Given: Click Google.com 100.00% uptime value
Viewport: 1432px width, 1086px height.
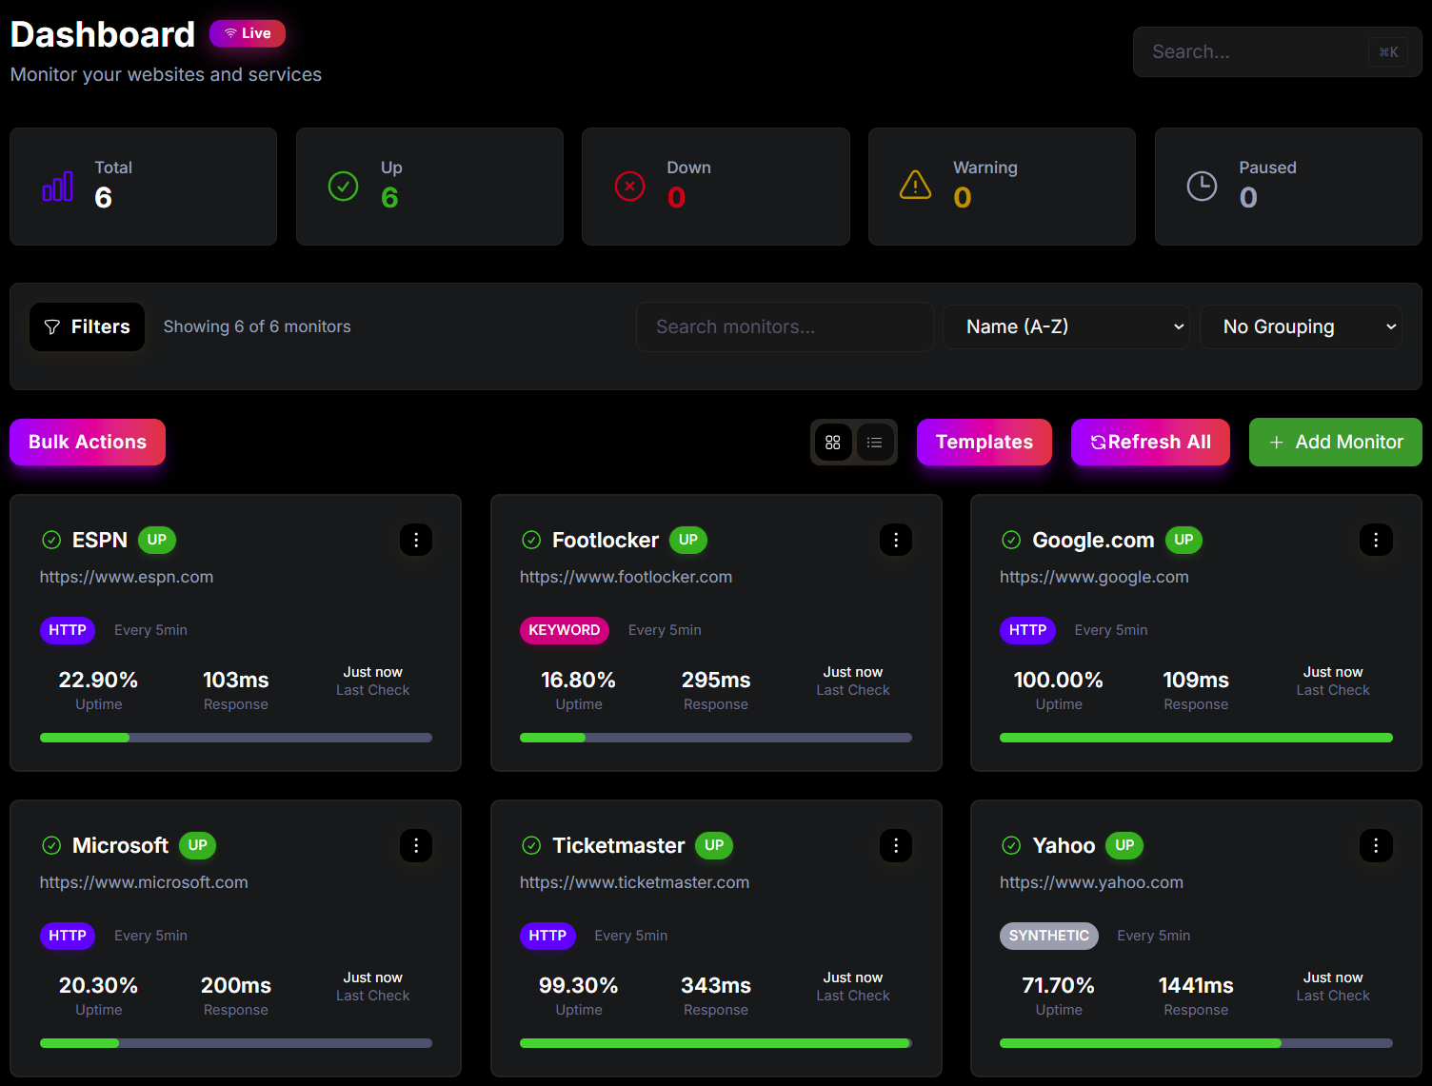Looking at the screenshot, I should [1059, 680].
